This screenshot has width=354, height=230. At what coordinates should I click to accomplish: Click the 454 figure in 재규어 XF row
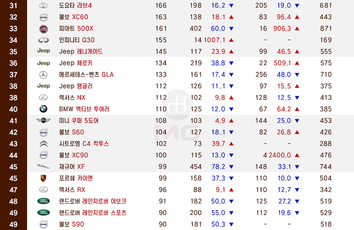[196, 167]
